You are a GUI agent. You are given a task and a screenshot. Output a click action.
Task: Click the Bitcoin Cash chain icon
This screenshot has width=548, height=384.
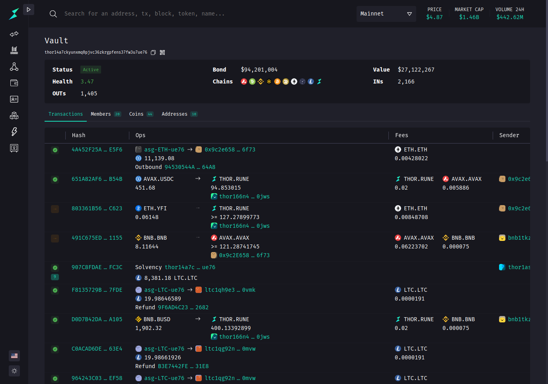tap(252, 81)
